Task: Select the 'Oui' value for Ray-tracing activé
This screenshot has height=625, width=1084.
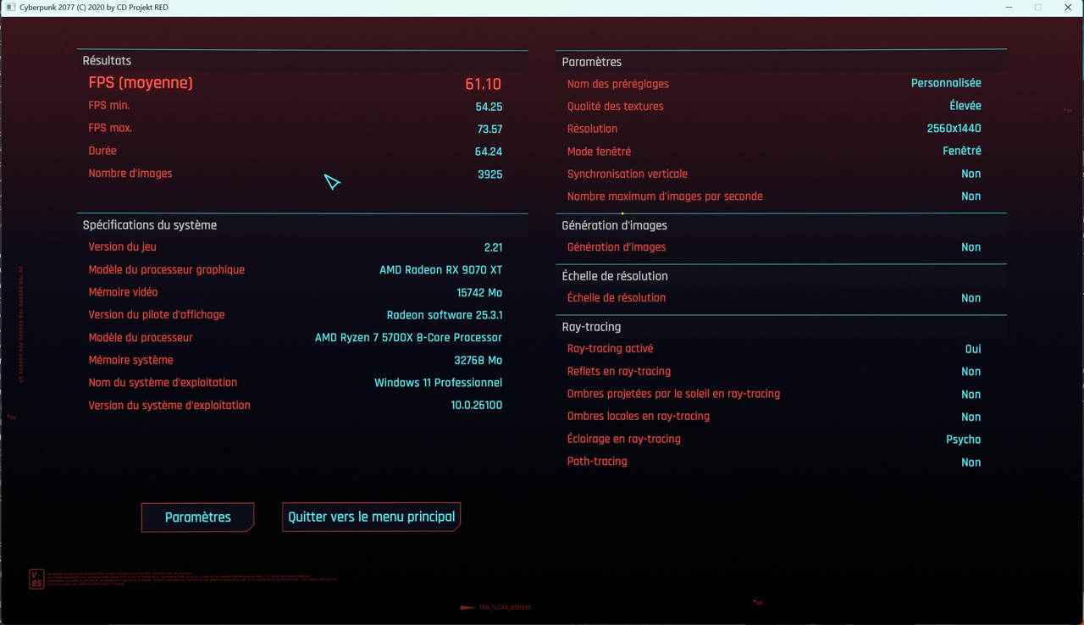Action: pyautogui.click(x=973, y=349)
